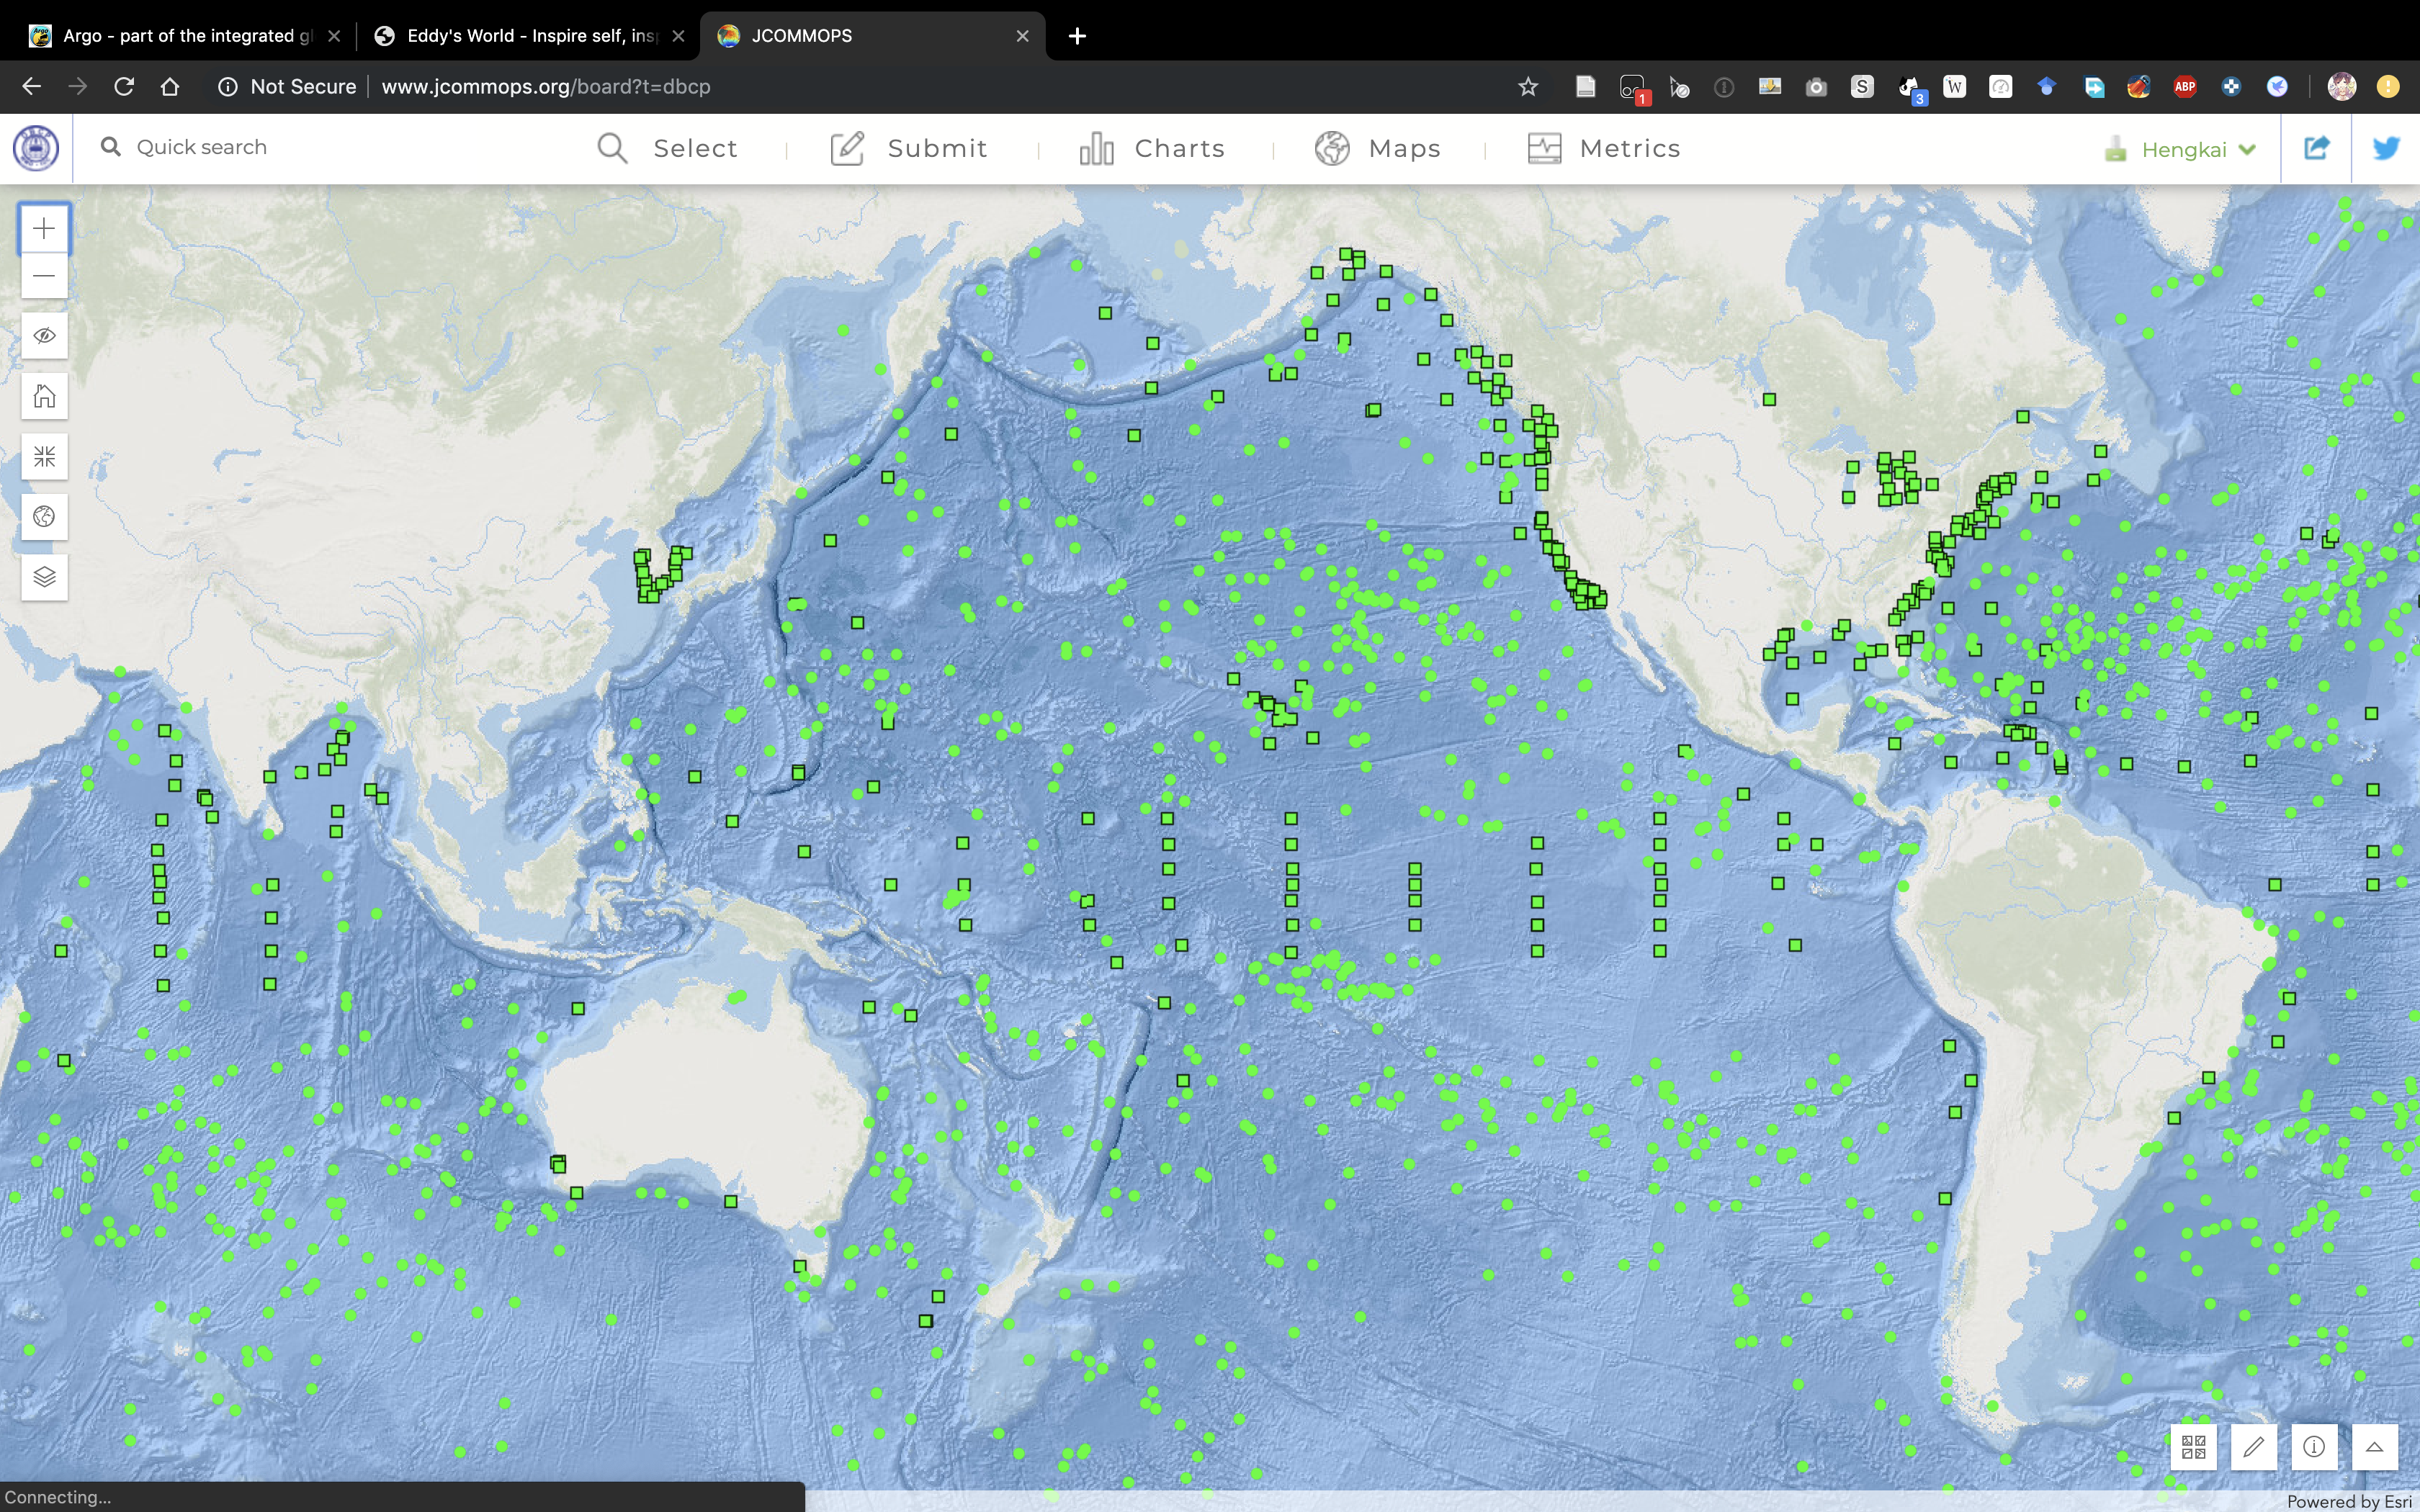
Task: Open the Select menu
Action: pos(667,148)
